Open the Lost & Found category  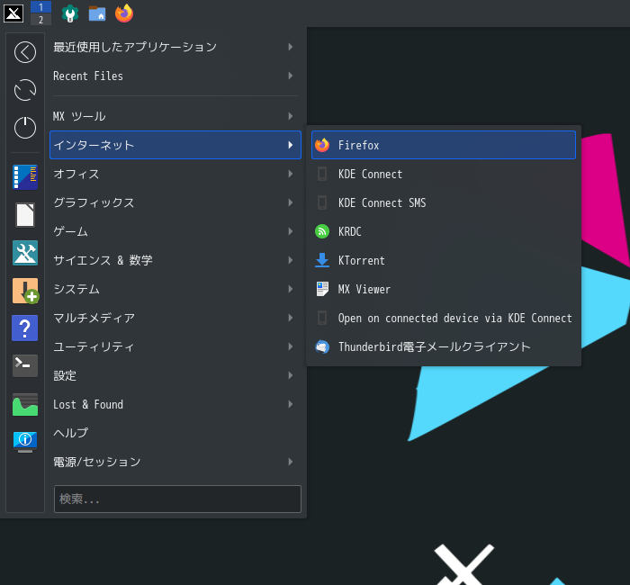pos(175,404)
